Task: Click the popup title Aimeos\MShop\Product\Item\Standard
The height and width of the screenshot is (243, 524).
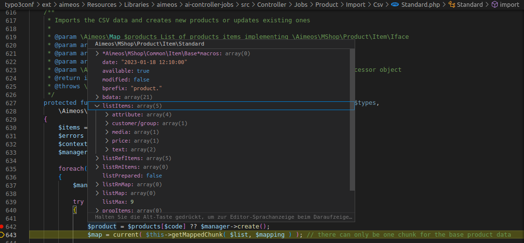Action: (150, 44)
